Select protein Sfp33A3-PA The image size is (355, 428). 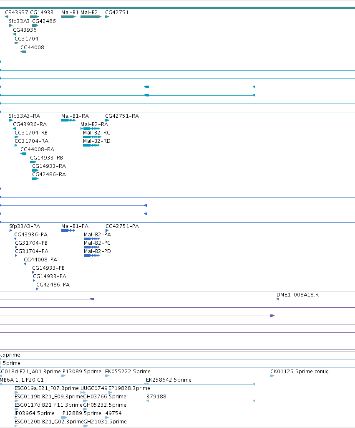tap(25, 226)
